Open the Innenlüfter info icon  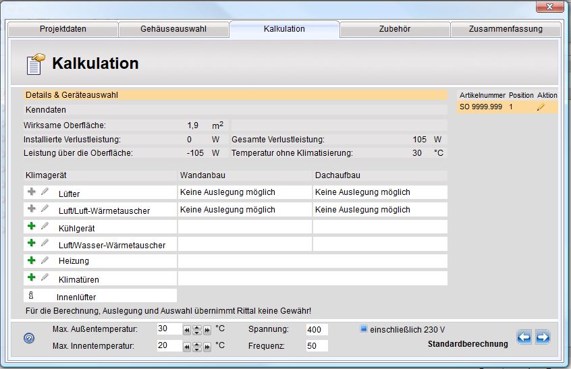pos(30,295)
